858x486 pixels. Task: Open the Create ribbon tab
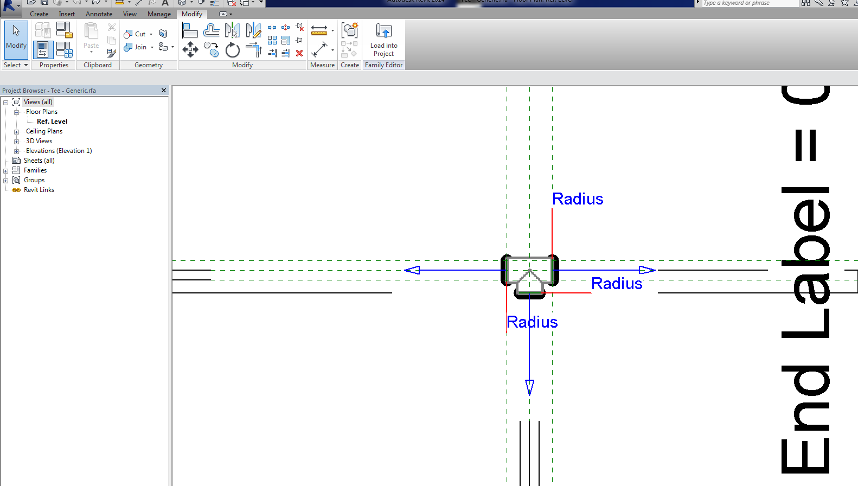pyautogui.click(x=39, y=14)
